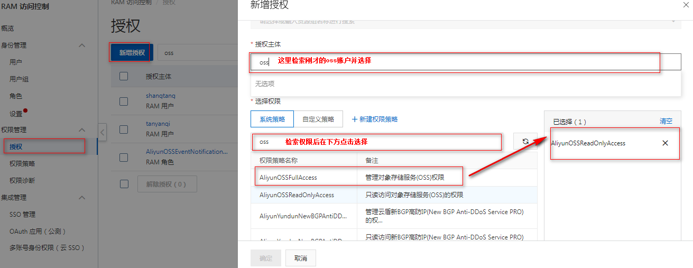Viewport: 693px width, 268px height.
Task: Close the 新增授权 panel
Action: (x=686, y=5)
